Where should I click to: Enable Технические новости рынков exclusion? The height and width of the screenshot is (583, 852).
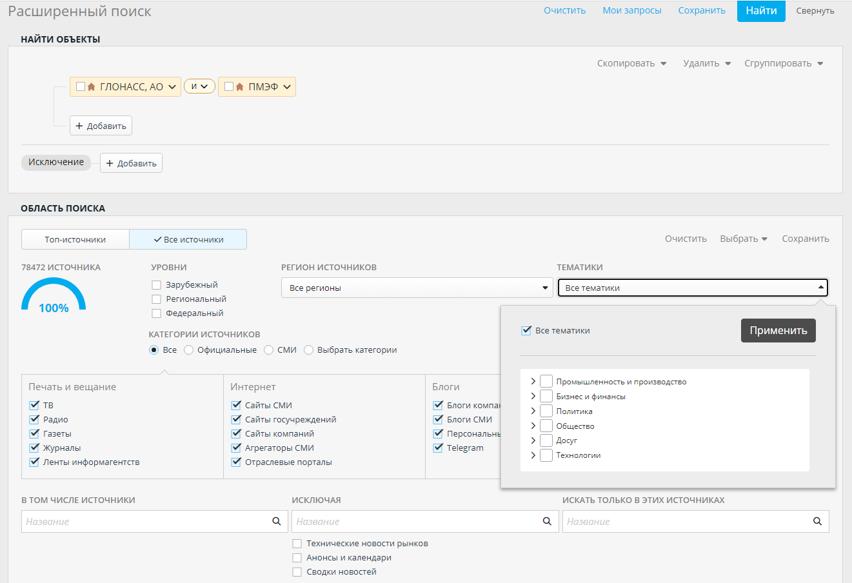297,544
